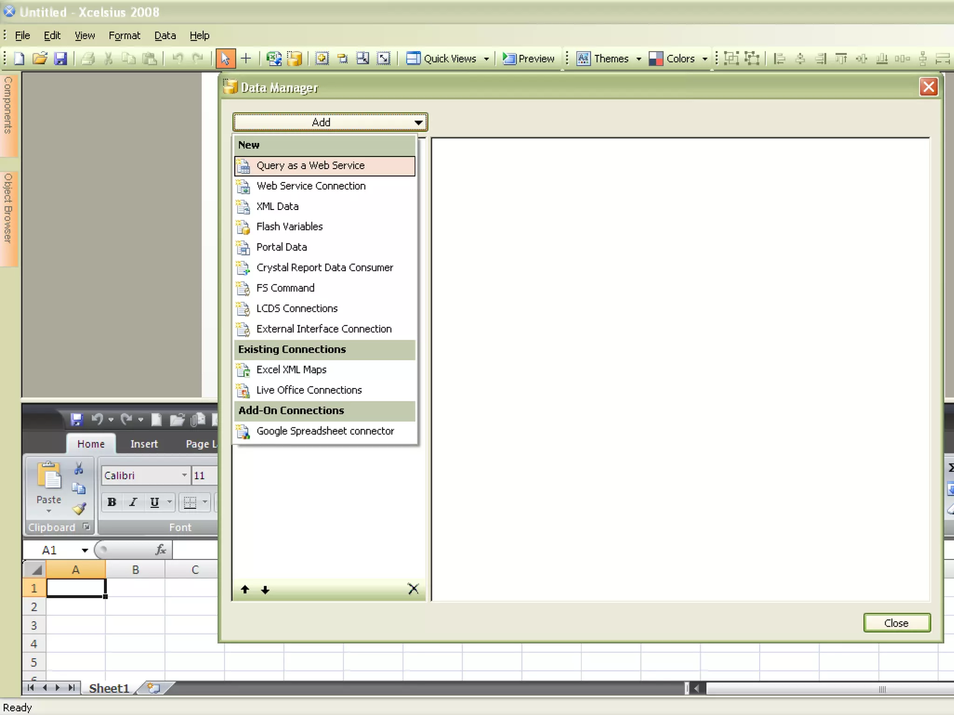Switch to the Home ribbon tab
This screenshot has width=954, height=715.
coord(91,444)
